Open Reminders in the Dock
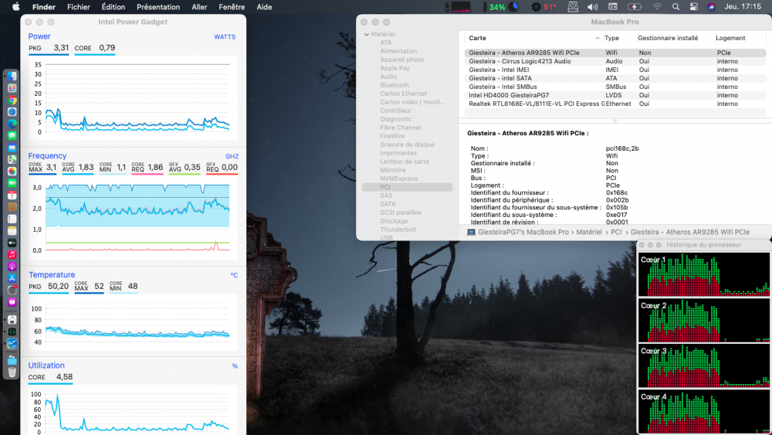Screen dimensions: 772x435 (12, 219)
